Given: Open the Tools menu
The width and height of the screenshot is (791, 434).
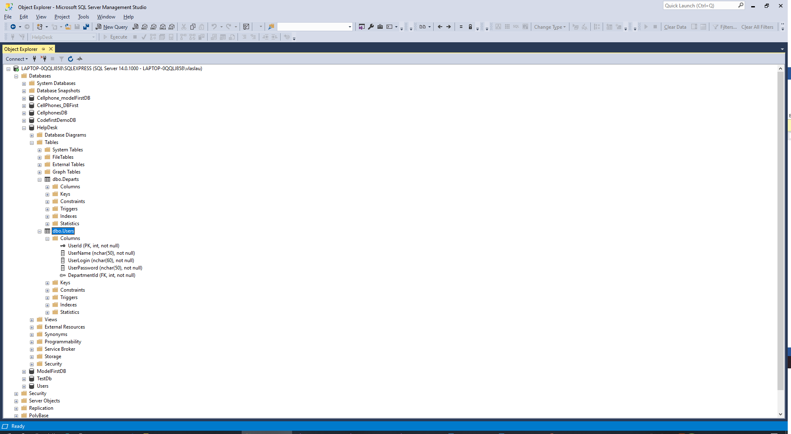Looking at the screenshot, I should pyautogui.click(x=83, y=17).
